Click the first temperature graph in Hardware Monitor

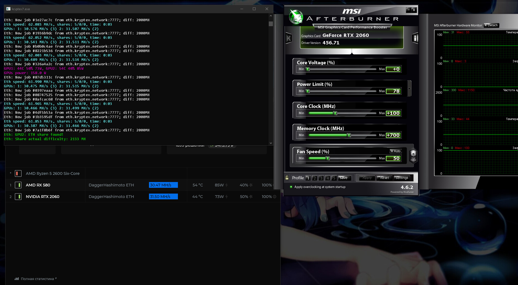click(x=480, y=46)
